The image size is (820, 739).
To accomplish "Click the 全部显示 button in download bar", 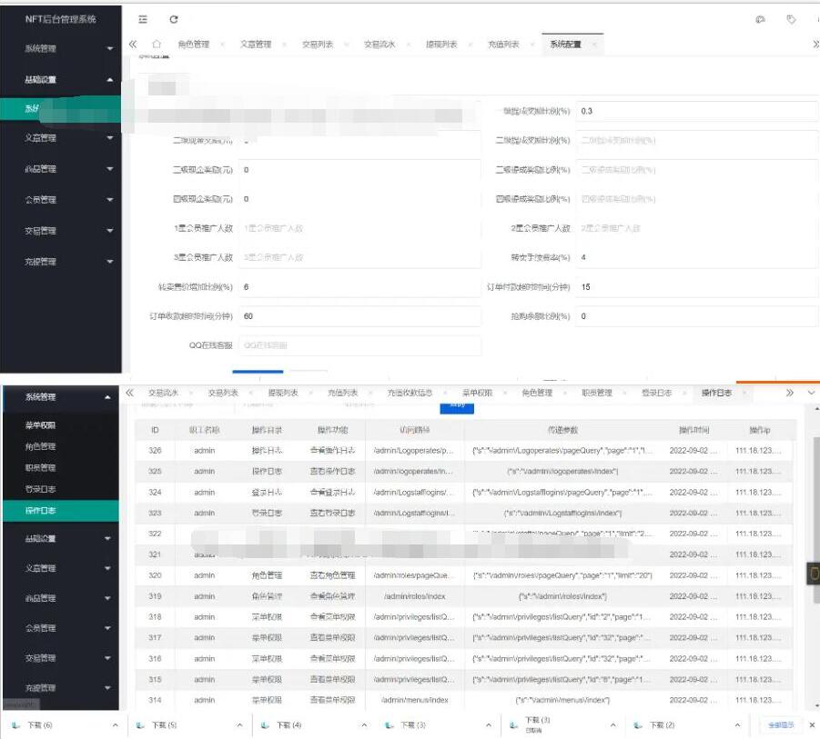I will pyautogui.click(x=780, y=724).
